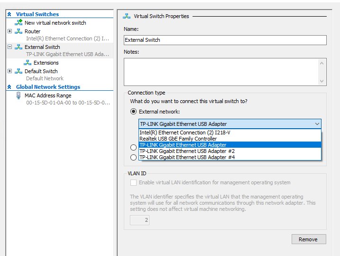Click the Remove button
Viewport: 340px width, 256px height.
[x=308, y=239]
